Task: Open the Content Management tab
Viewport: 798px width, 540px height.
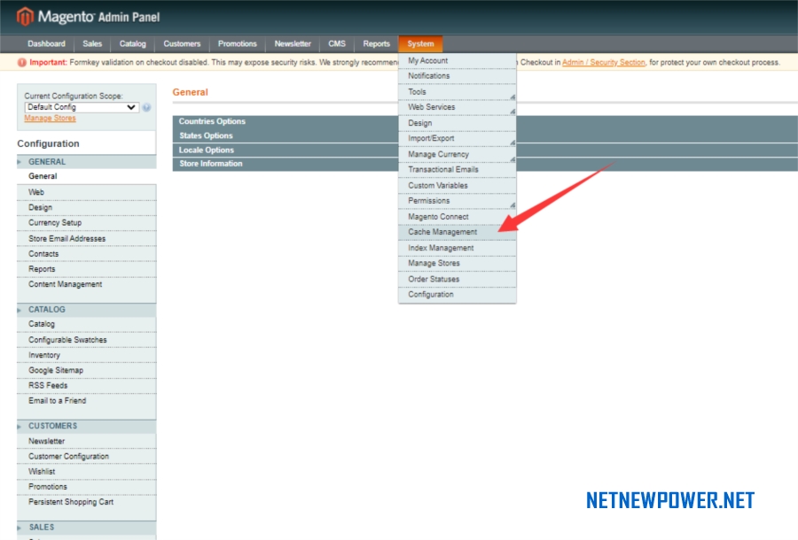Action: click(x=87, y=284)
